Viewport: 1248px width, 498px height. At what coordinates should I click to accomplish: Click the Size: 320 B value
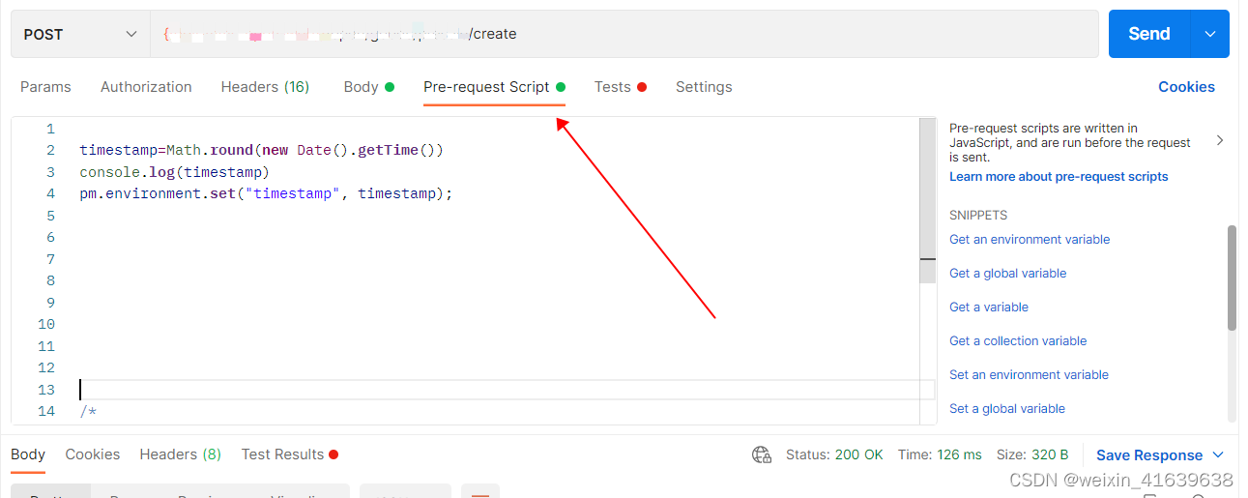tap(1032, 454)
